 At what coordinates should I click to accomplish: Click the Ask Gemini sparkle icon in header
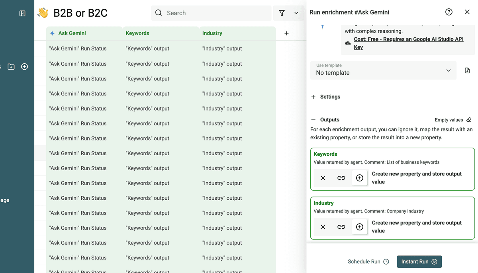coord(52,33)
